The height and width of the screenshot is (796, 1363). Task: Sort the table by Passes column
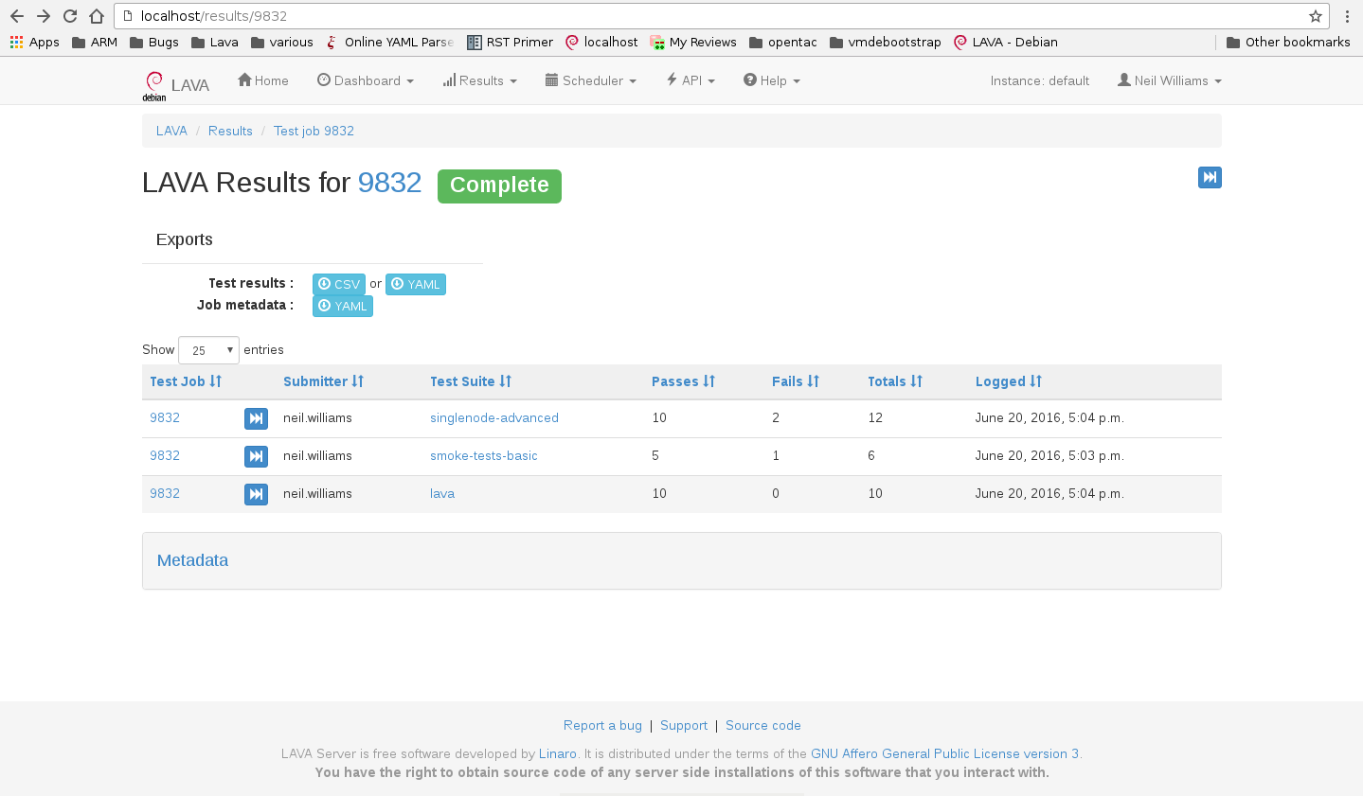point(683,381)
